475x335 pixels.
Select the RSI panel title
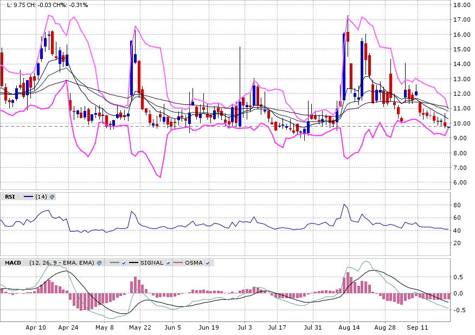10,197
